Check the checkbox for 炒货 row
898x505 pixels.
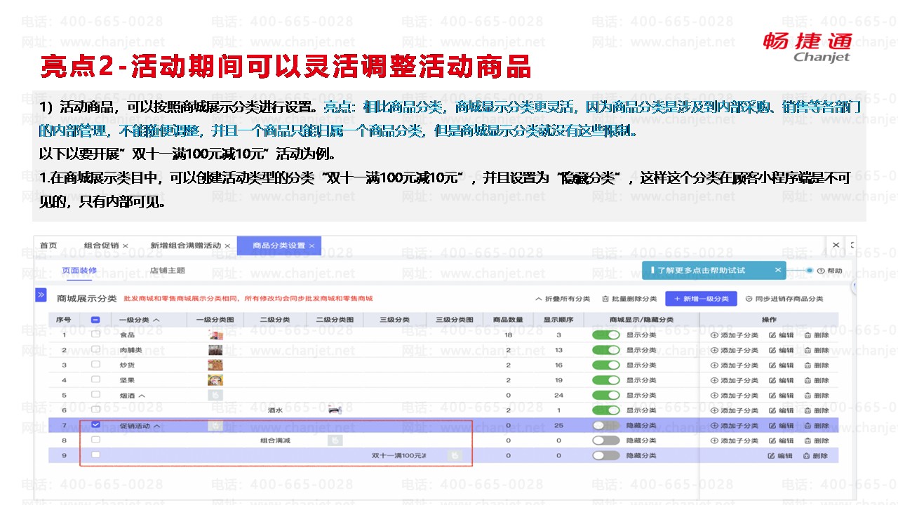click(96, 365)
